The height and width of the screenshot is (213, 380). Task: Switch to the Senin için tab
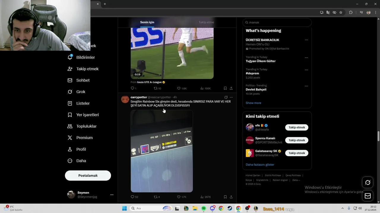(x=147, y=22)
